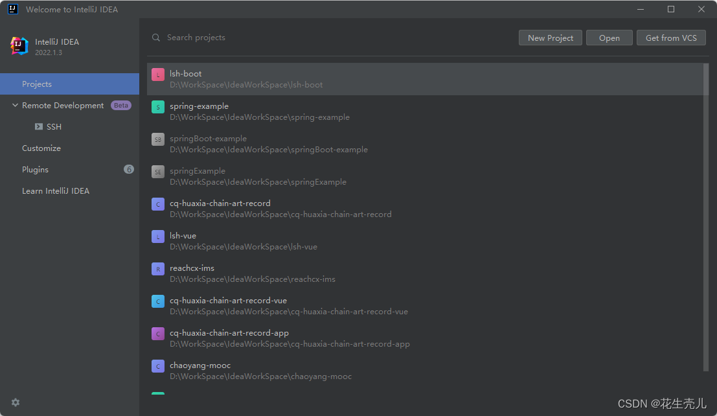This screenshot has height=416, width=717.
Task: Close the Welcome to IntelliJ IDEA window
Action: tap(701, 9)
